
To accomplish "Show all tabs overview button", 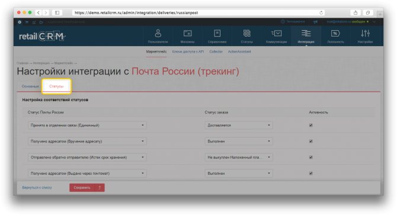I will coord(368,12).
